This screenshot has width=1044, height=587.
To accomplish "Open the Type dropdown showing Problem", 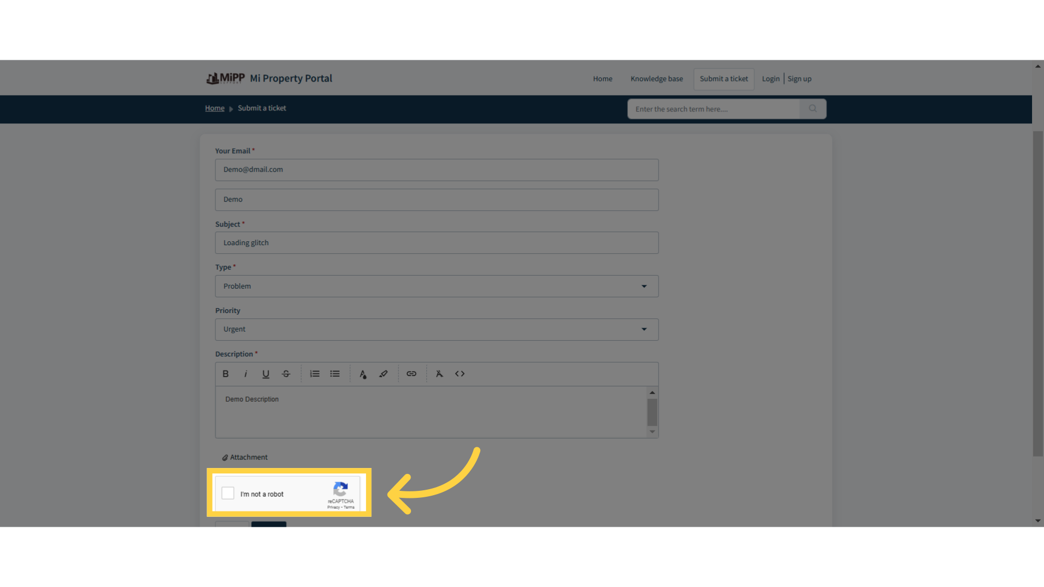I will 437,286.
